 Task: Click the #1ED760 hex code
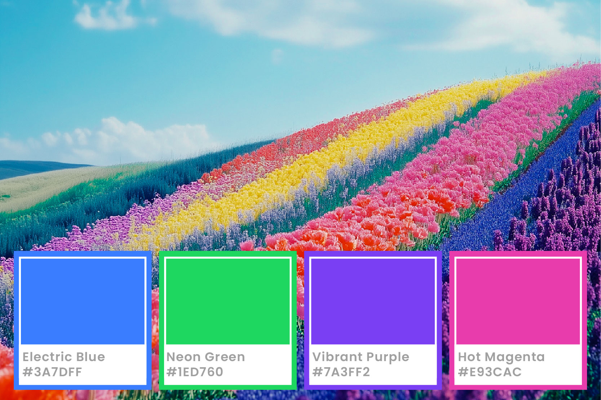pyautogui.click(x=195, y=372)
